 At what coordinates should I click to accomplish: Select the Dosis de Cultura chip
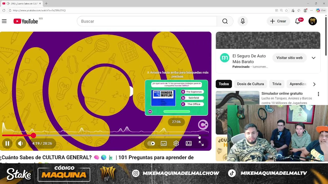click(x=250, y=84)
